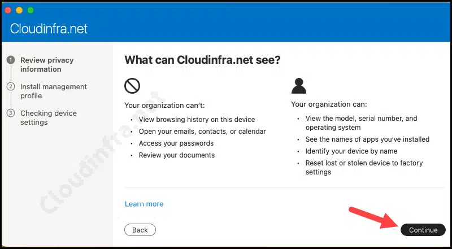Open the Learn more link
This screenshot has width=452, height=249.
coord(144,204)
